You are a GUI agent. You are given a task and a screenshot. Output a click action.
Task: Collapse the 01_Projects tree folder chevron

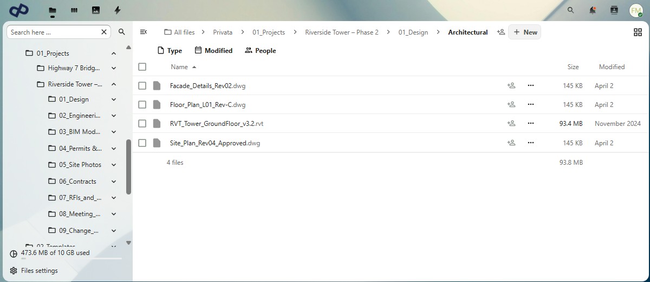pos(114,53)
